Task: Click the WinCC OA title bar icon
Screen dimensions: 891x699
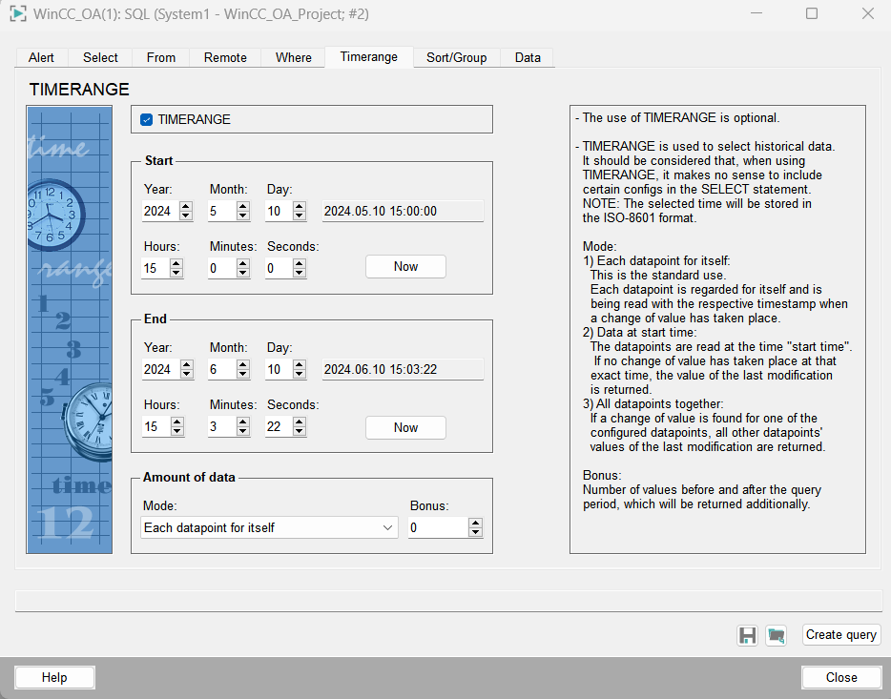Action: tap(17, 13)
